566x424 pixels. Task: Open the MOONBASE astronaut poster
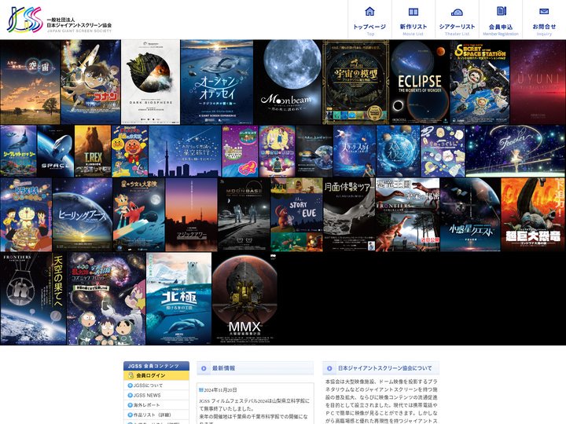244,215
